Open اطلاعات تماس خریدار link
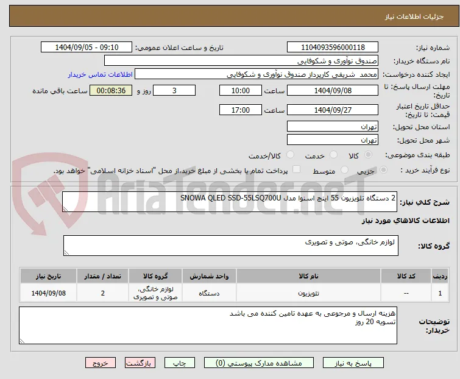The height and width of the screenshot is (379, 460). (101, 74)
